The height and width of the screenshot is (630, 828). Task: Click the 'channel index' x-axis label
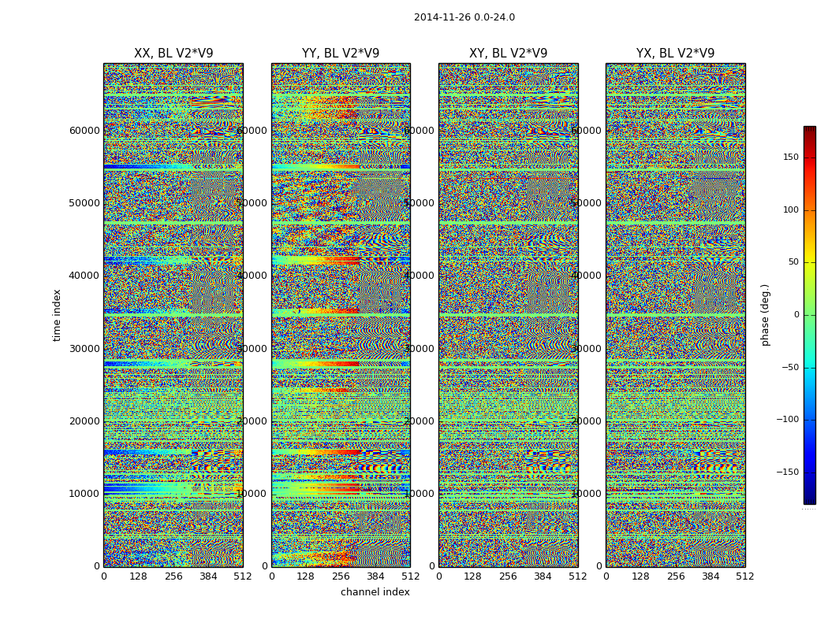point(375,592)
